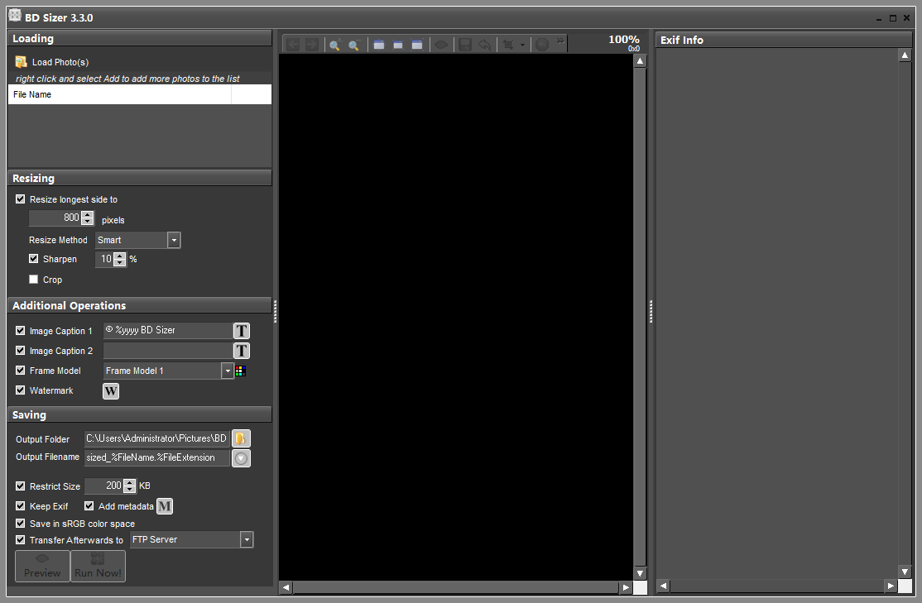Open the metadata editor M icon
This screenshot has height=603, width=922.
[165, 506]
